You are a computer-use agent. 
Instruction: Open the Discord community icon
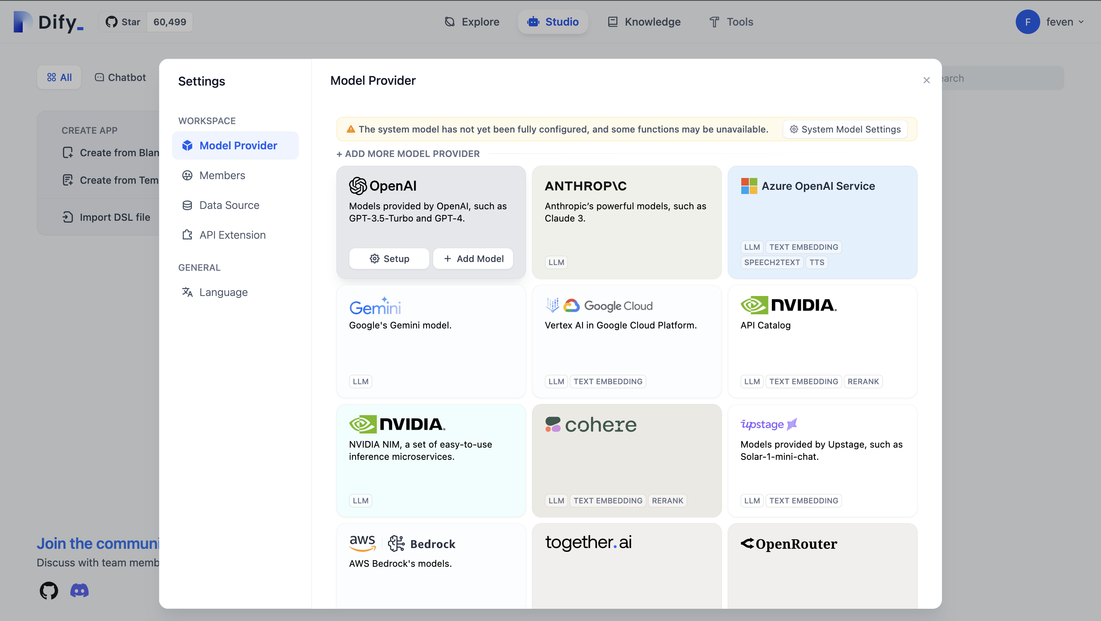80,591
